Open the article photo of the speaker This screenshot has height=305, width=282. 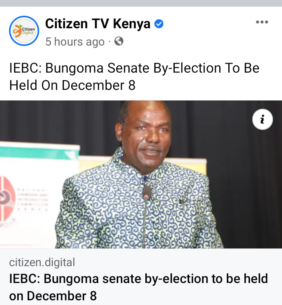coord(141,174)
